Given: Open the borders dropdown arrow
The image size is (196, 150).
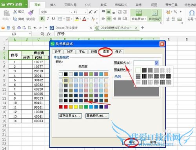Looking at the screenshot, I should (x=64, y=19).
